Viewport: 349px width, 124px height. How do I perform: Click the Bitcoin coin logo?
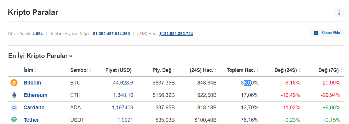pyautogui.click(x=14, y=83)
